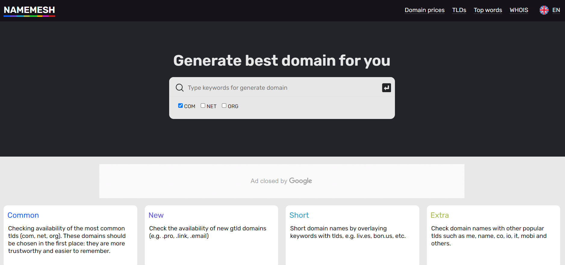Enable the NET checkbox

tap(203, 106)
